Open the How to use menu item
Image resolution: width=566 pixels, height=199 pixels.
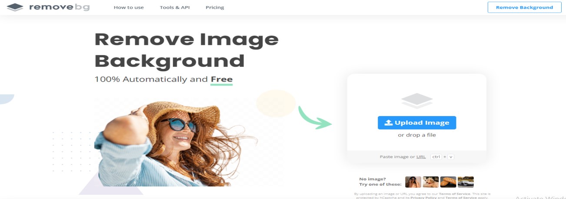point(129,7)
